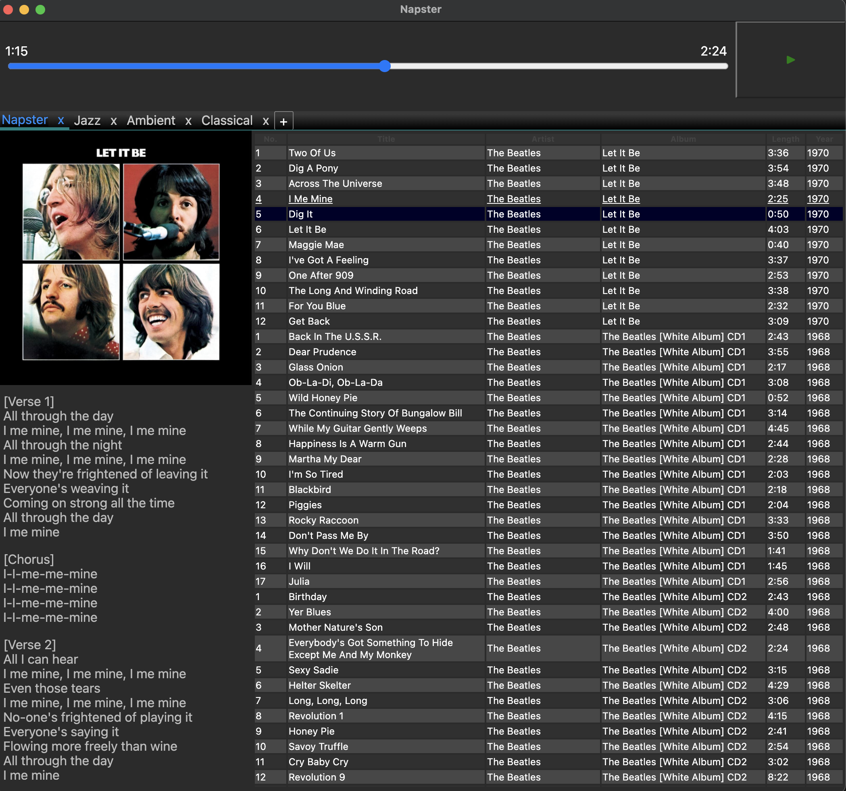Select Everybody's Got Something To Hide track
This screenshot has height=791, width=846.
[x=548, y=648]
